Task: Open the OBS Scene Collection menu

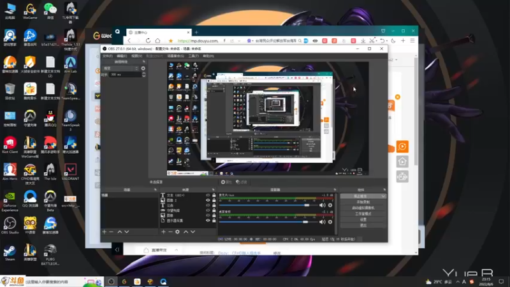Action: tap(176, 56)
